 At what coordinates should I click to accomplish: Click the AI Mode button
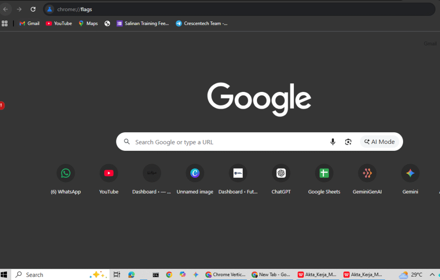coord(379,142)
